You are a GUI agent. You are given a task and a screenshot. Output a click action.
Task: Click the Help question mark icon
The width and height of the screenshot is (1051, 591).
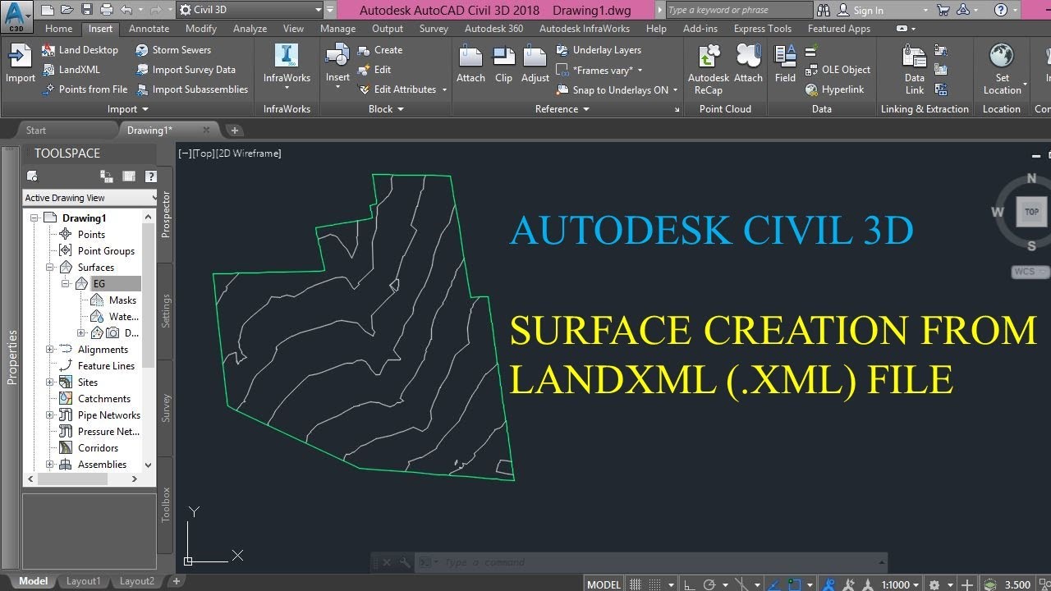click(1000, 10)
